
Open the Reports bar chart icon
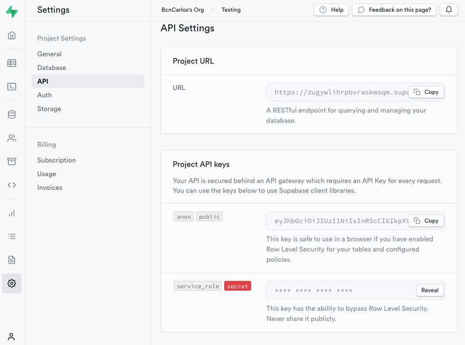click(x=12, y=213)
